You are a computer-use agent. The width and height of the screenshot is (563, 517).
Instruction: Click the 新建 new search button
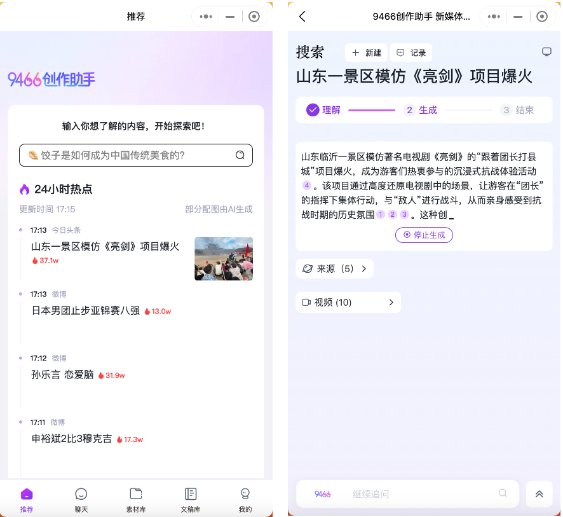pos(366,53)
